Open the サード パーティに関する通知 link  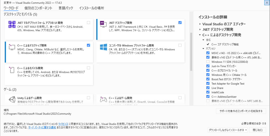pos(42,128)
